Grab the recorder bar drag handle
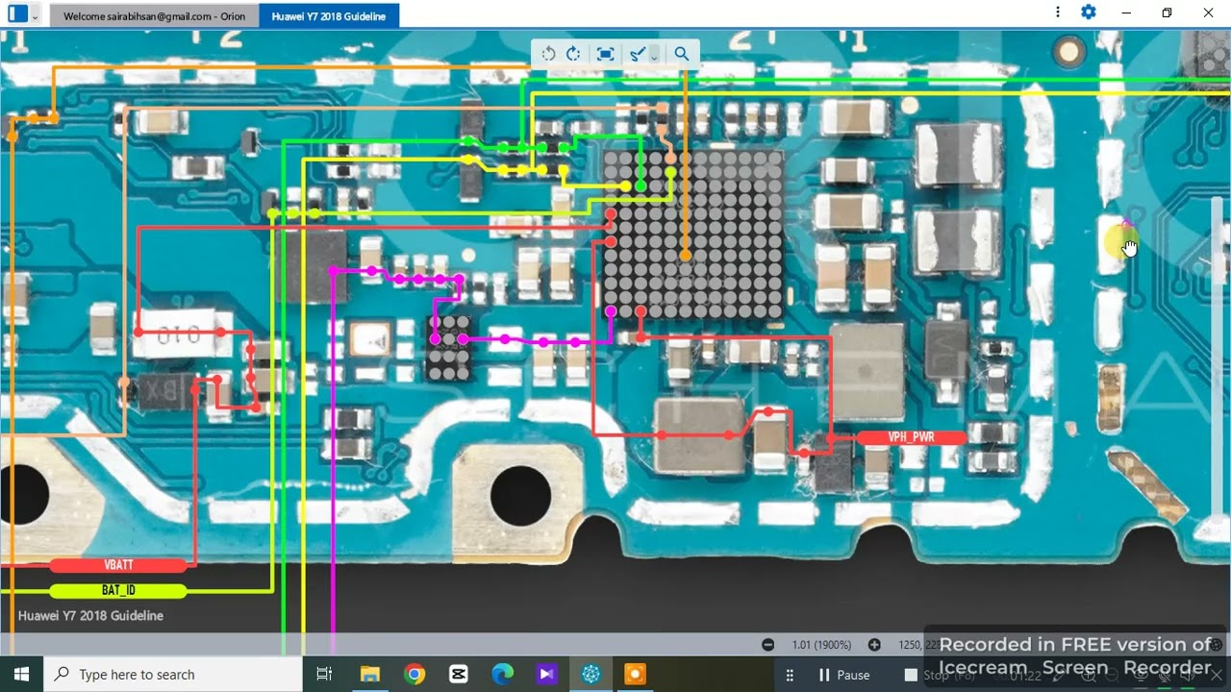This screenshot has width=1231, height=692. click(790, 675)
